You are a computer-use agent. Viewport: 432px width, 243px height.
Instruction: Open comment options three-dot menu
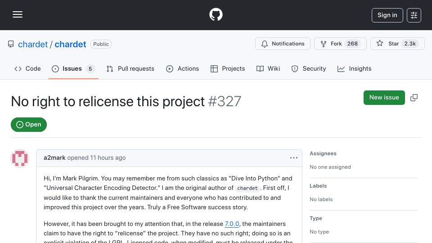pyautogui.click(x=294, y=158)
